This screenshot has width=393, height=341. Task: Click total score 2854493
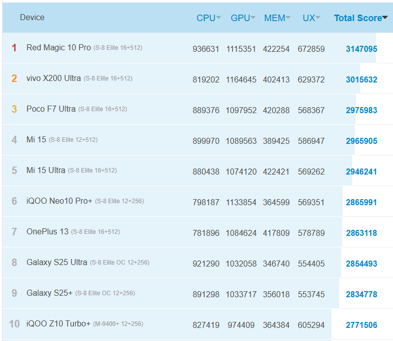coord(361,264)
